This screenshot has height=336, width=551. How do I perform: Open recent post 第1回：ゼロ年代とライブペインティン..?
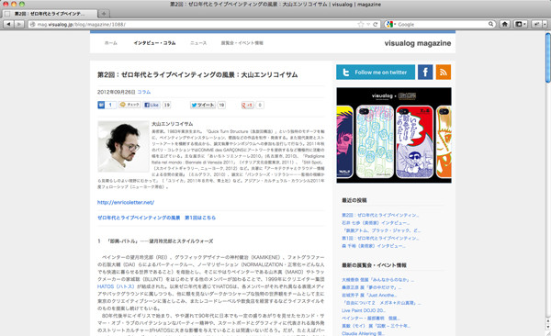pos(380,238)
